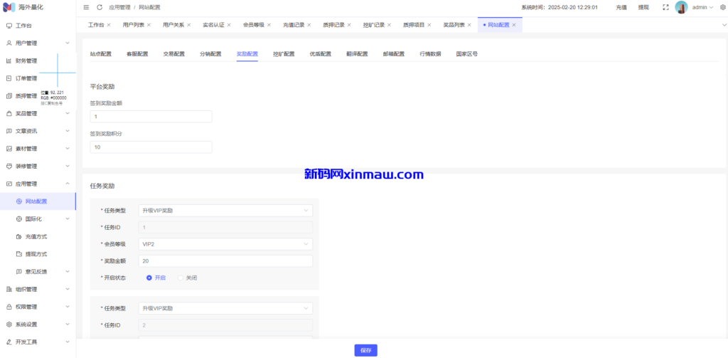Click the 开发工具 pen icon
The width and height of the screenshot is (728, 358).
coord(9,342)
